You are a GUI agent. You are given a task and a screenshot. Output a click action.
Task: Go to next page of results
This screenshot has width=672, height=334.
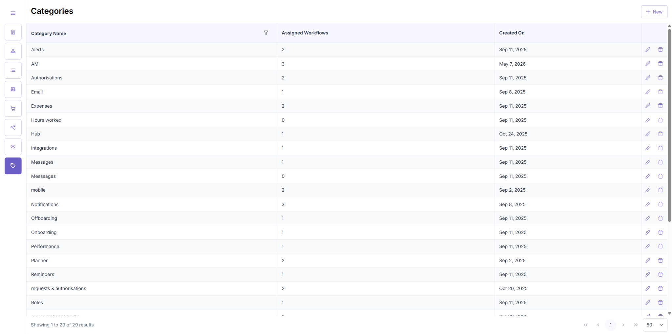coord(623,325)
